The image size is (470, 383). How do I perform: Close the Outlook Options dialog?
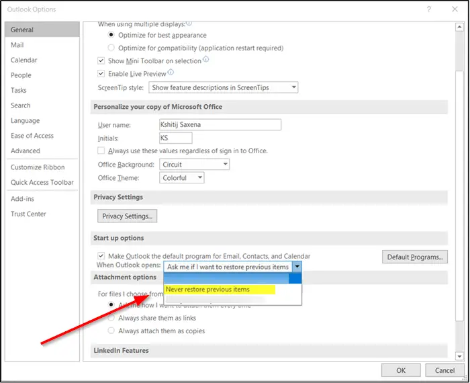click(x=455, y=9)
